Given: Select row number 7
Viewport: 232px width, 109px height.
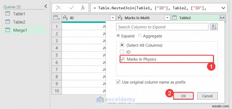Looking at the screenshot, I should point(57,70).
